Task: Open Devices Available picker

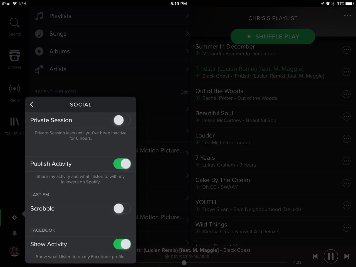Action: [187, 256]
